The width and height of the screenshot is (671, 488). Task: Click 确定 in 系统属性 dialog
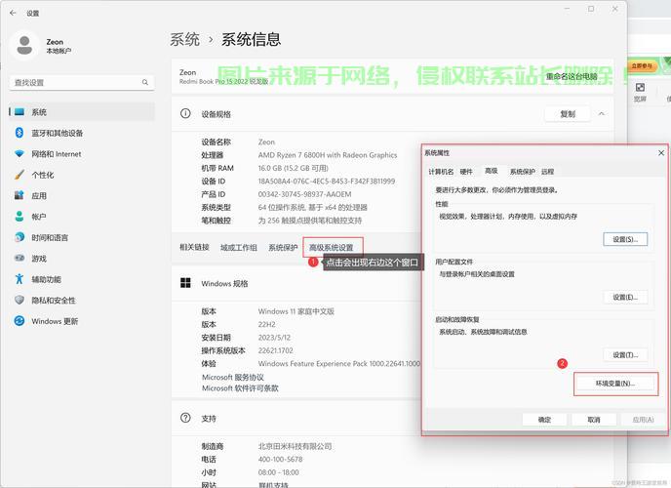coord(544,420)
